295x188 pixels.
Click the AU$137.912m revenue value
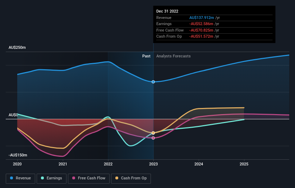(202, 18)
